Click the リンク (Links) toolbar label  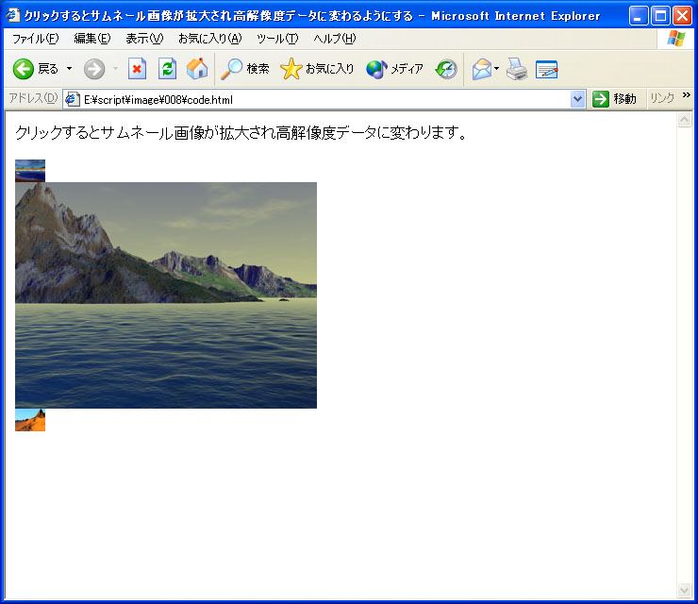point(662,98)
